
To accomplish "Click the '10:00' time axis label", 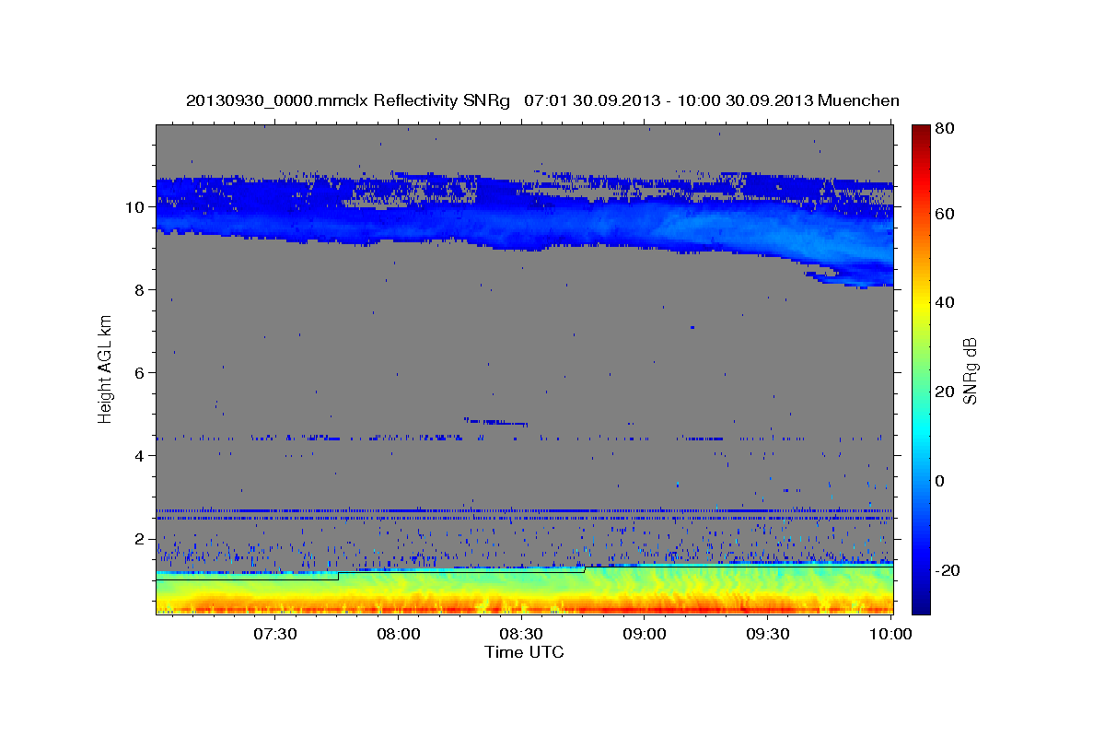I will click(890, 634).
